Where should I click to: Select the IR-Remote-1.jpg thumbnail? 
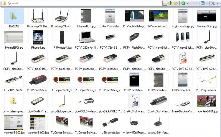click(62, 37)
